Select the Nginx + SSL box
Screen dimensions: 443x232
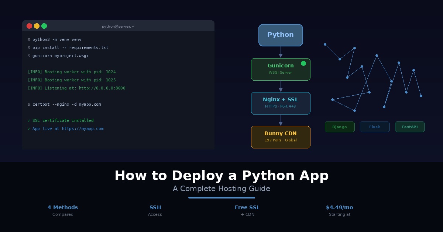[x=281, y=103]
